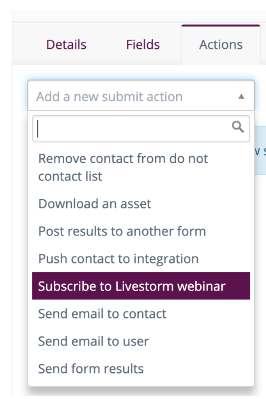Click the light blue info panel behind dropdown
The image size is (266, 399).
[260, 150]
